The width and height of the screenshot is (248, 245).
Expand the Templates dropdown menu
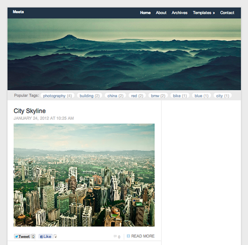pyautogui.click(x=203, y=13)
